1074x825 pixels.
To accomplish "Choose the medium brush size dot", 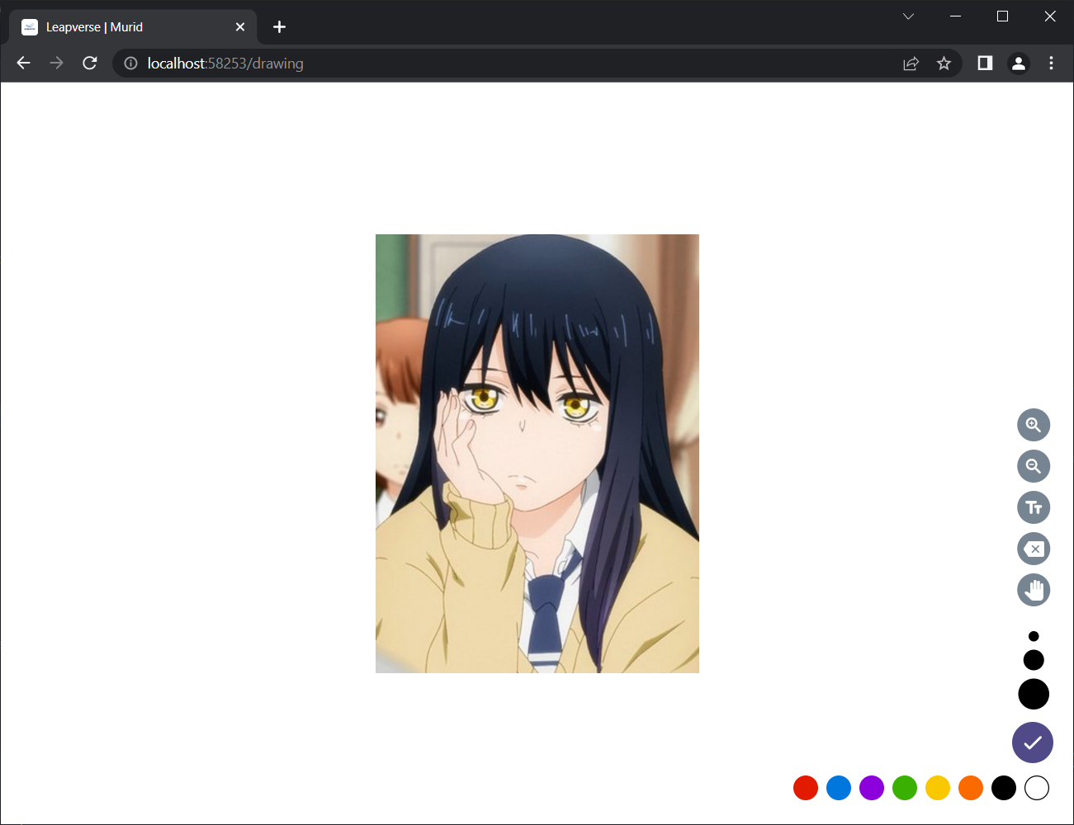I will click(x=1034, y=660).
